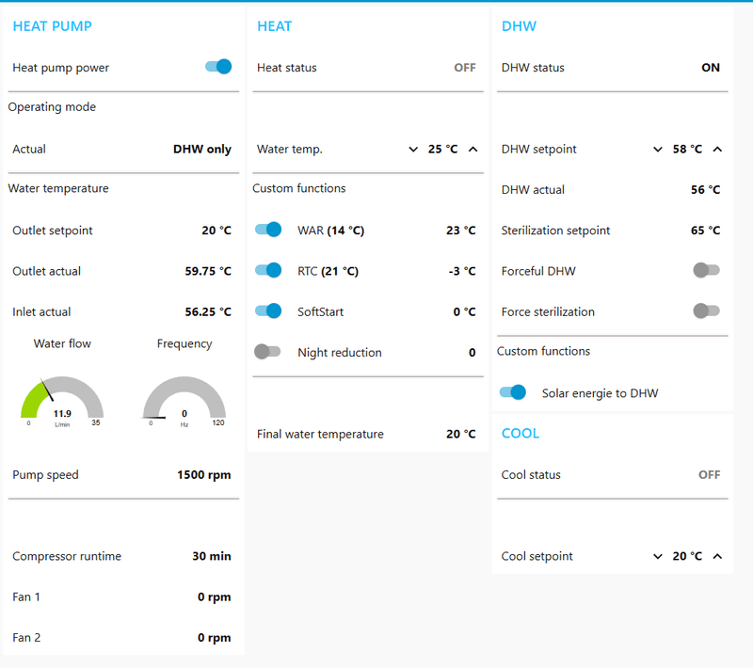Disable the WAR custom function switch
The image size is (753, 668).
(x=268, y=230)
